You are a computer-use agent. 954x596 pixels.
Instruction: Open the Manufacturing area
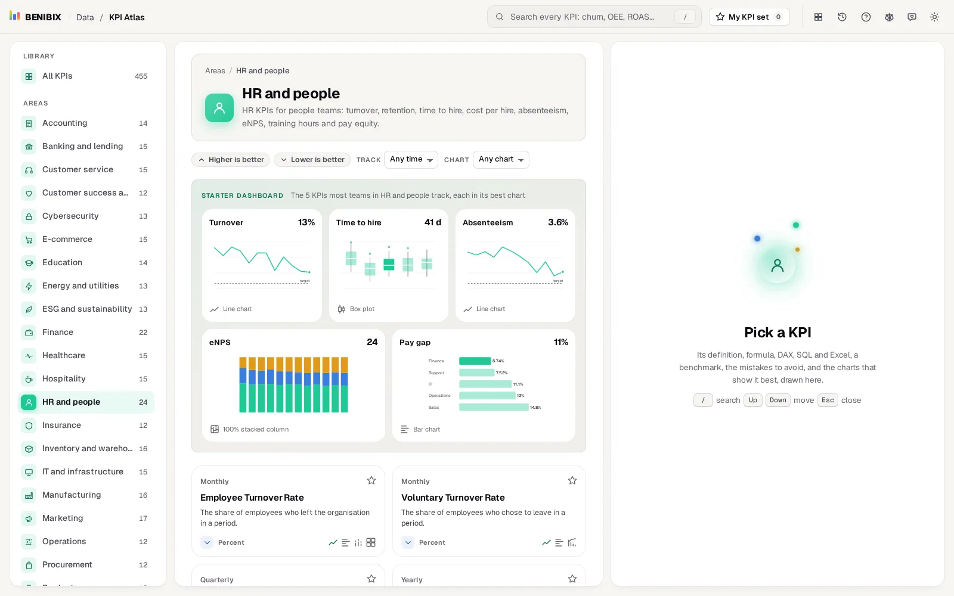(x=86, y=495)
